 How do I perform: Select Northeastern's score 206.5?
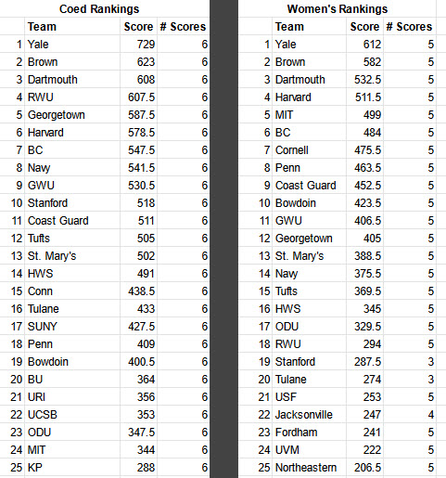tap(364, 467)
